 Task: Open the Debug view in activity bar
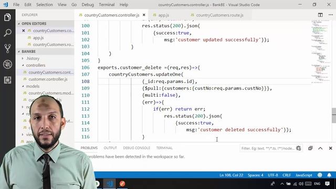7,64
